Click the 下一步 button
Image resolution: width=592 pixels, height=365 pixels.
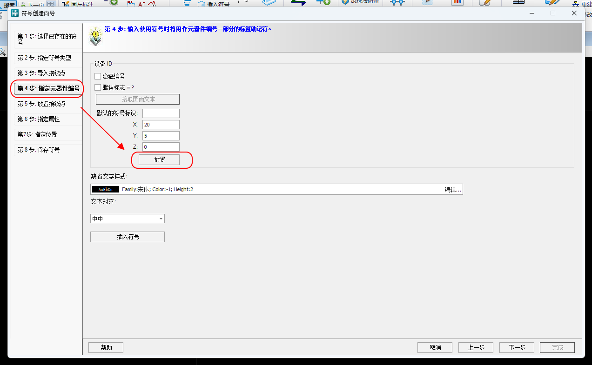pos(517,347)
